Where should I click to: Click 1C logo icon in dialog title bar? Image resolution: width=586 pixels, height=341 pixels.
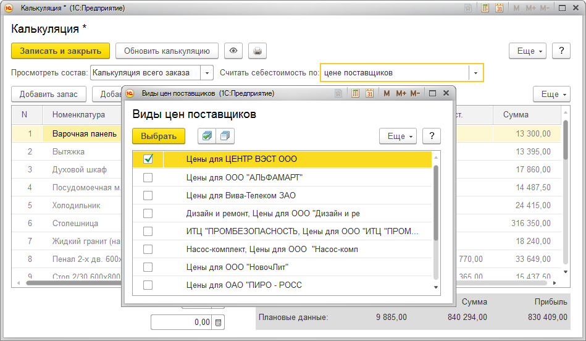(x=130, y=93)
